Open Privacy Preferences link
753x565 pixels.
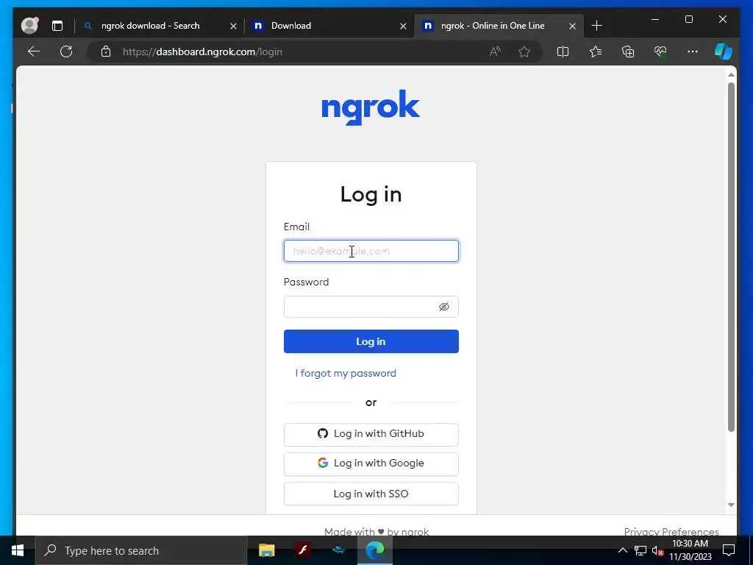[x=671, y=531]
